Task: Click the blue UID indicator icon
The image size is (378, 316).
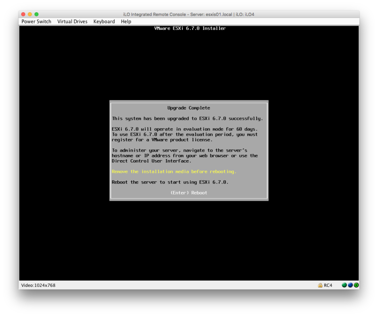Action: pyautogui.click(x=350, y=285)
